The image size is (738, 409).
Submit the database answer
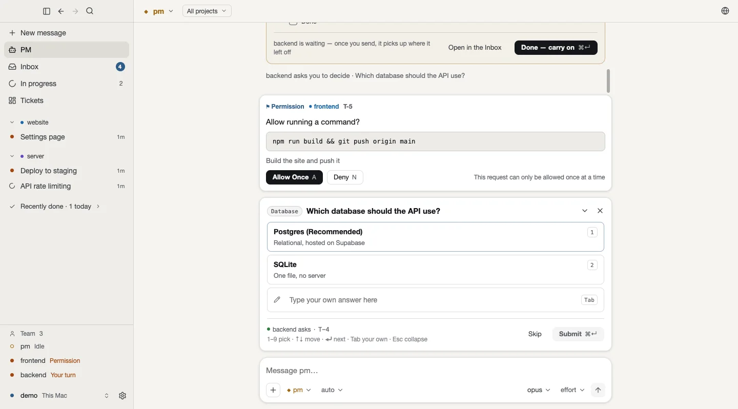[579, 335]
